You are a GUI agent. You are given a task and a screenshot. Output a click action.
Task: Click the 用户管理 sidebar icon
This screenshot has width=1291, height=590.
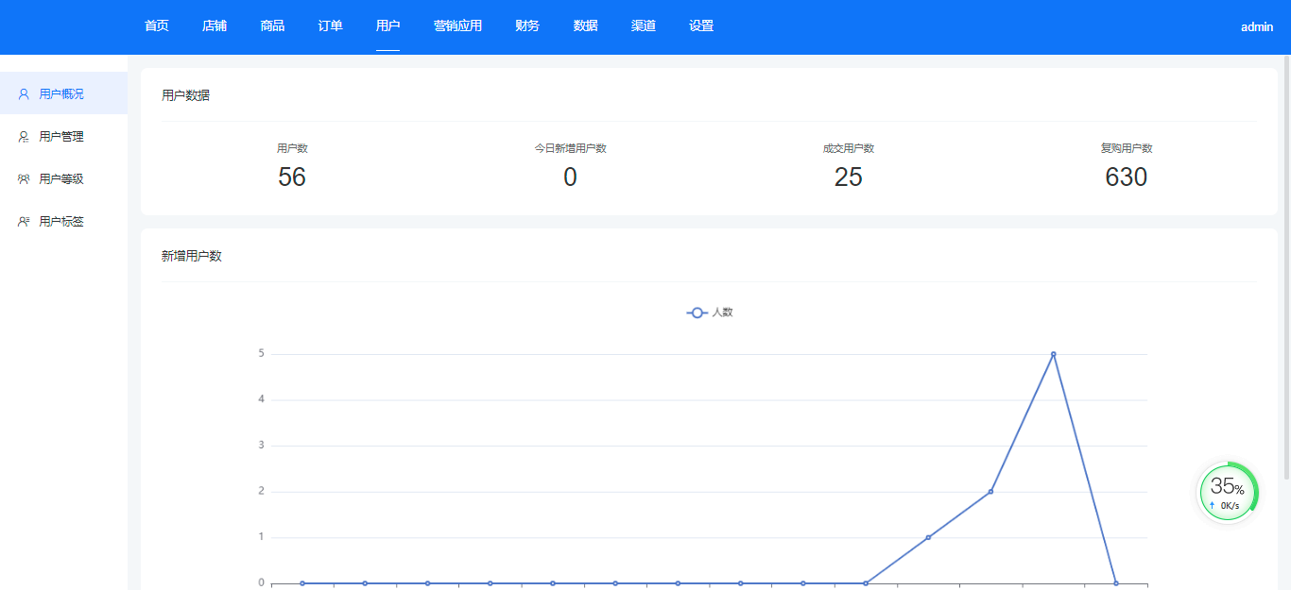click(x=24, y=137)
